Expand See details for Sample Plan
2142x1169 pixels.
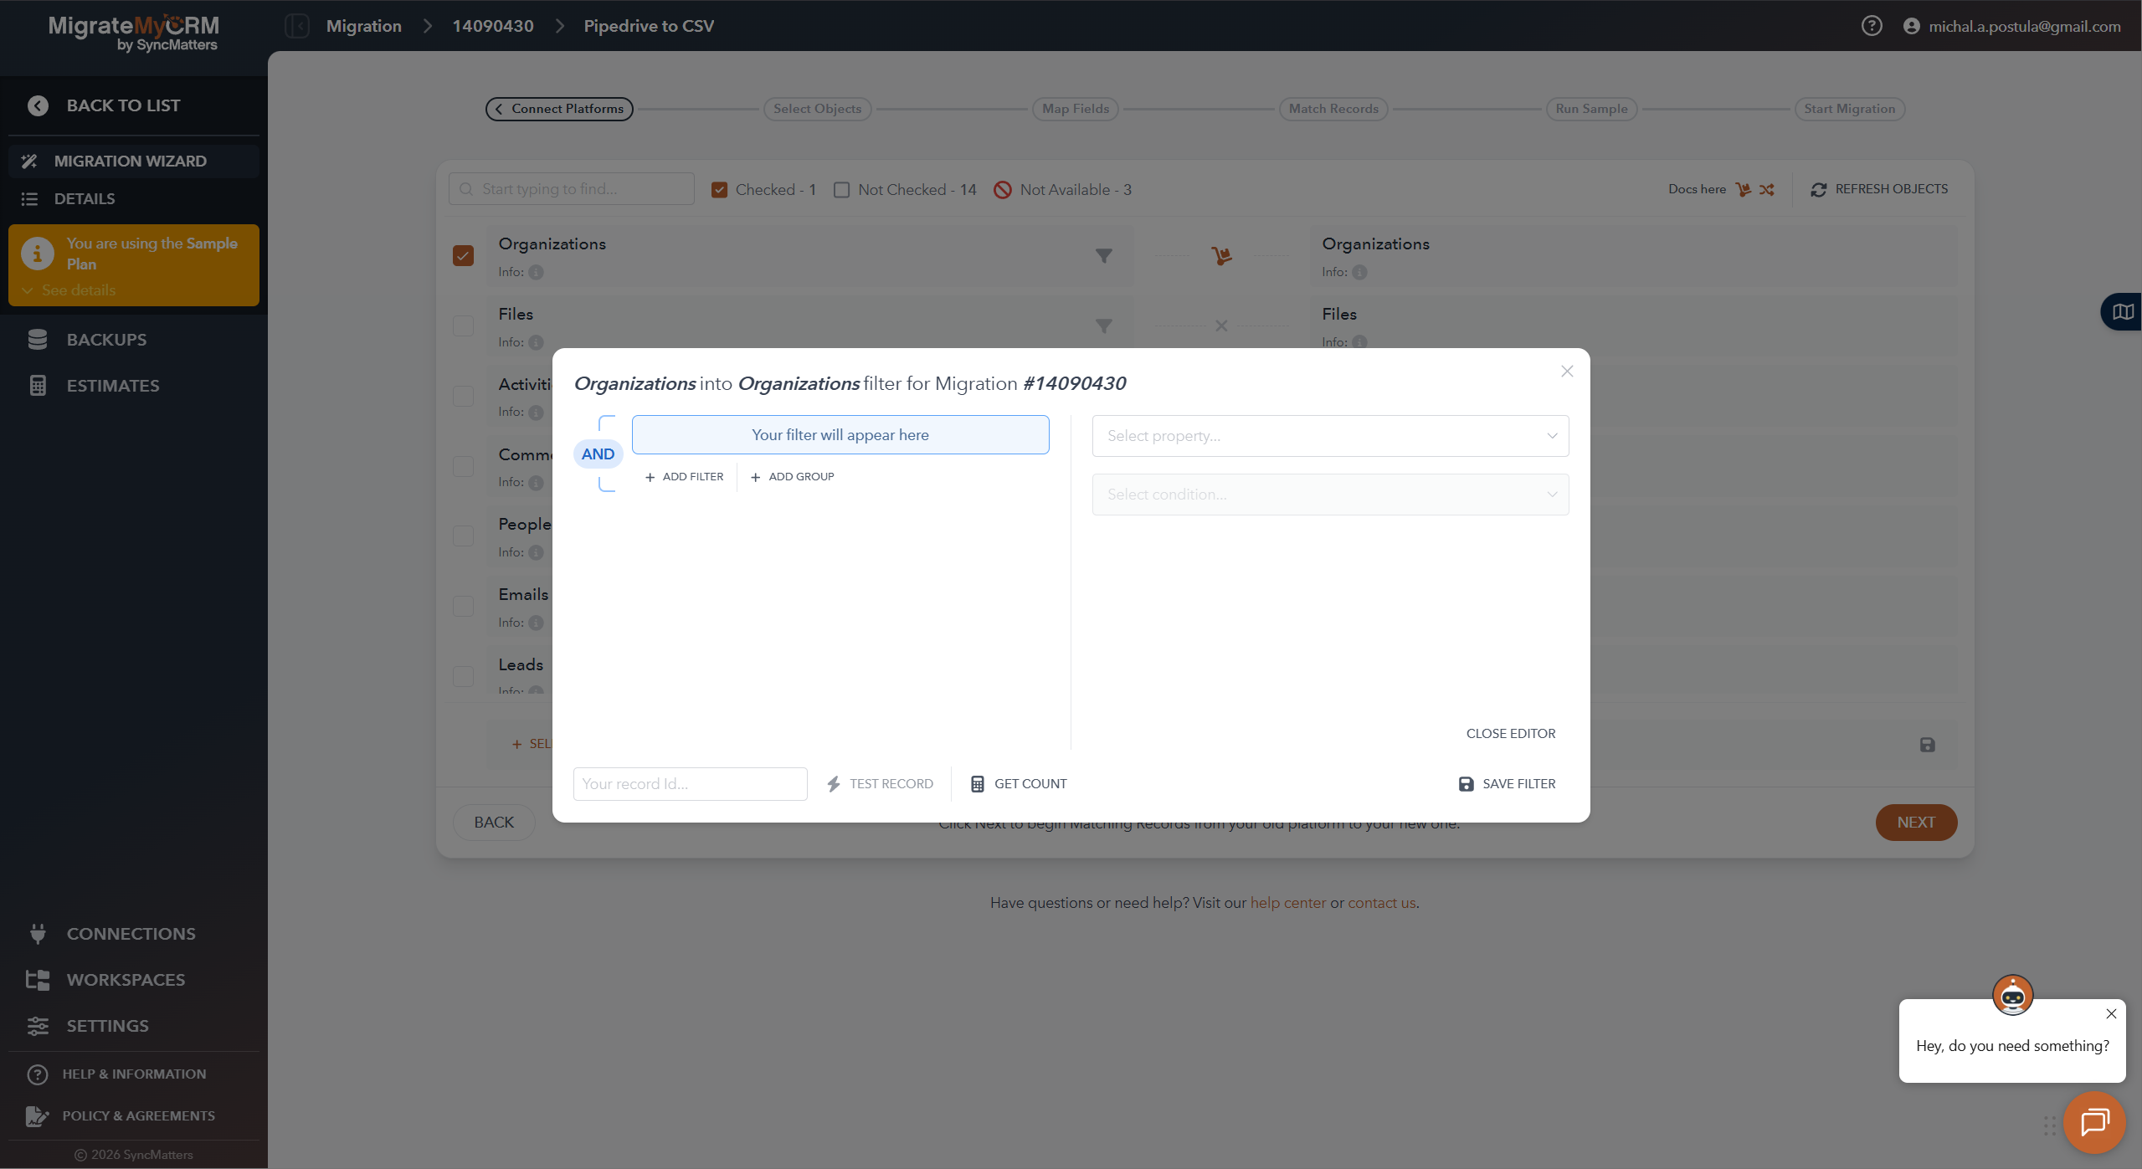[x=69, y=290]
